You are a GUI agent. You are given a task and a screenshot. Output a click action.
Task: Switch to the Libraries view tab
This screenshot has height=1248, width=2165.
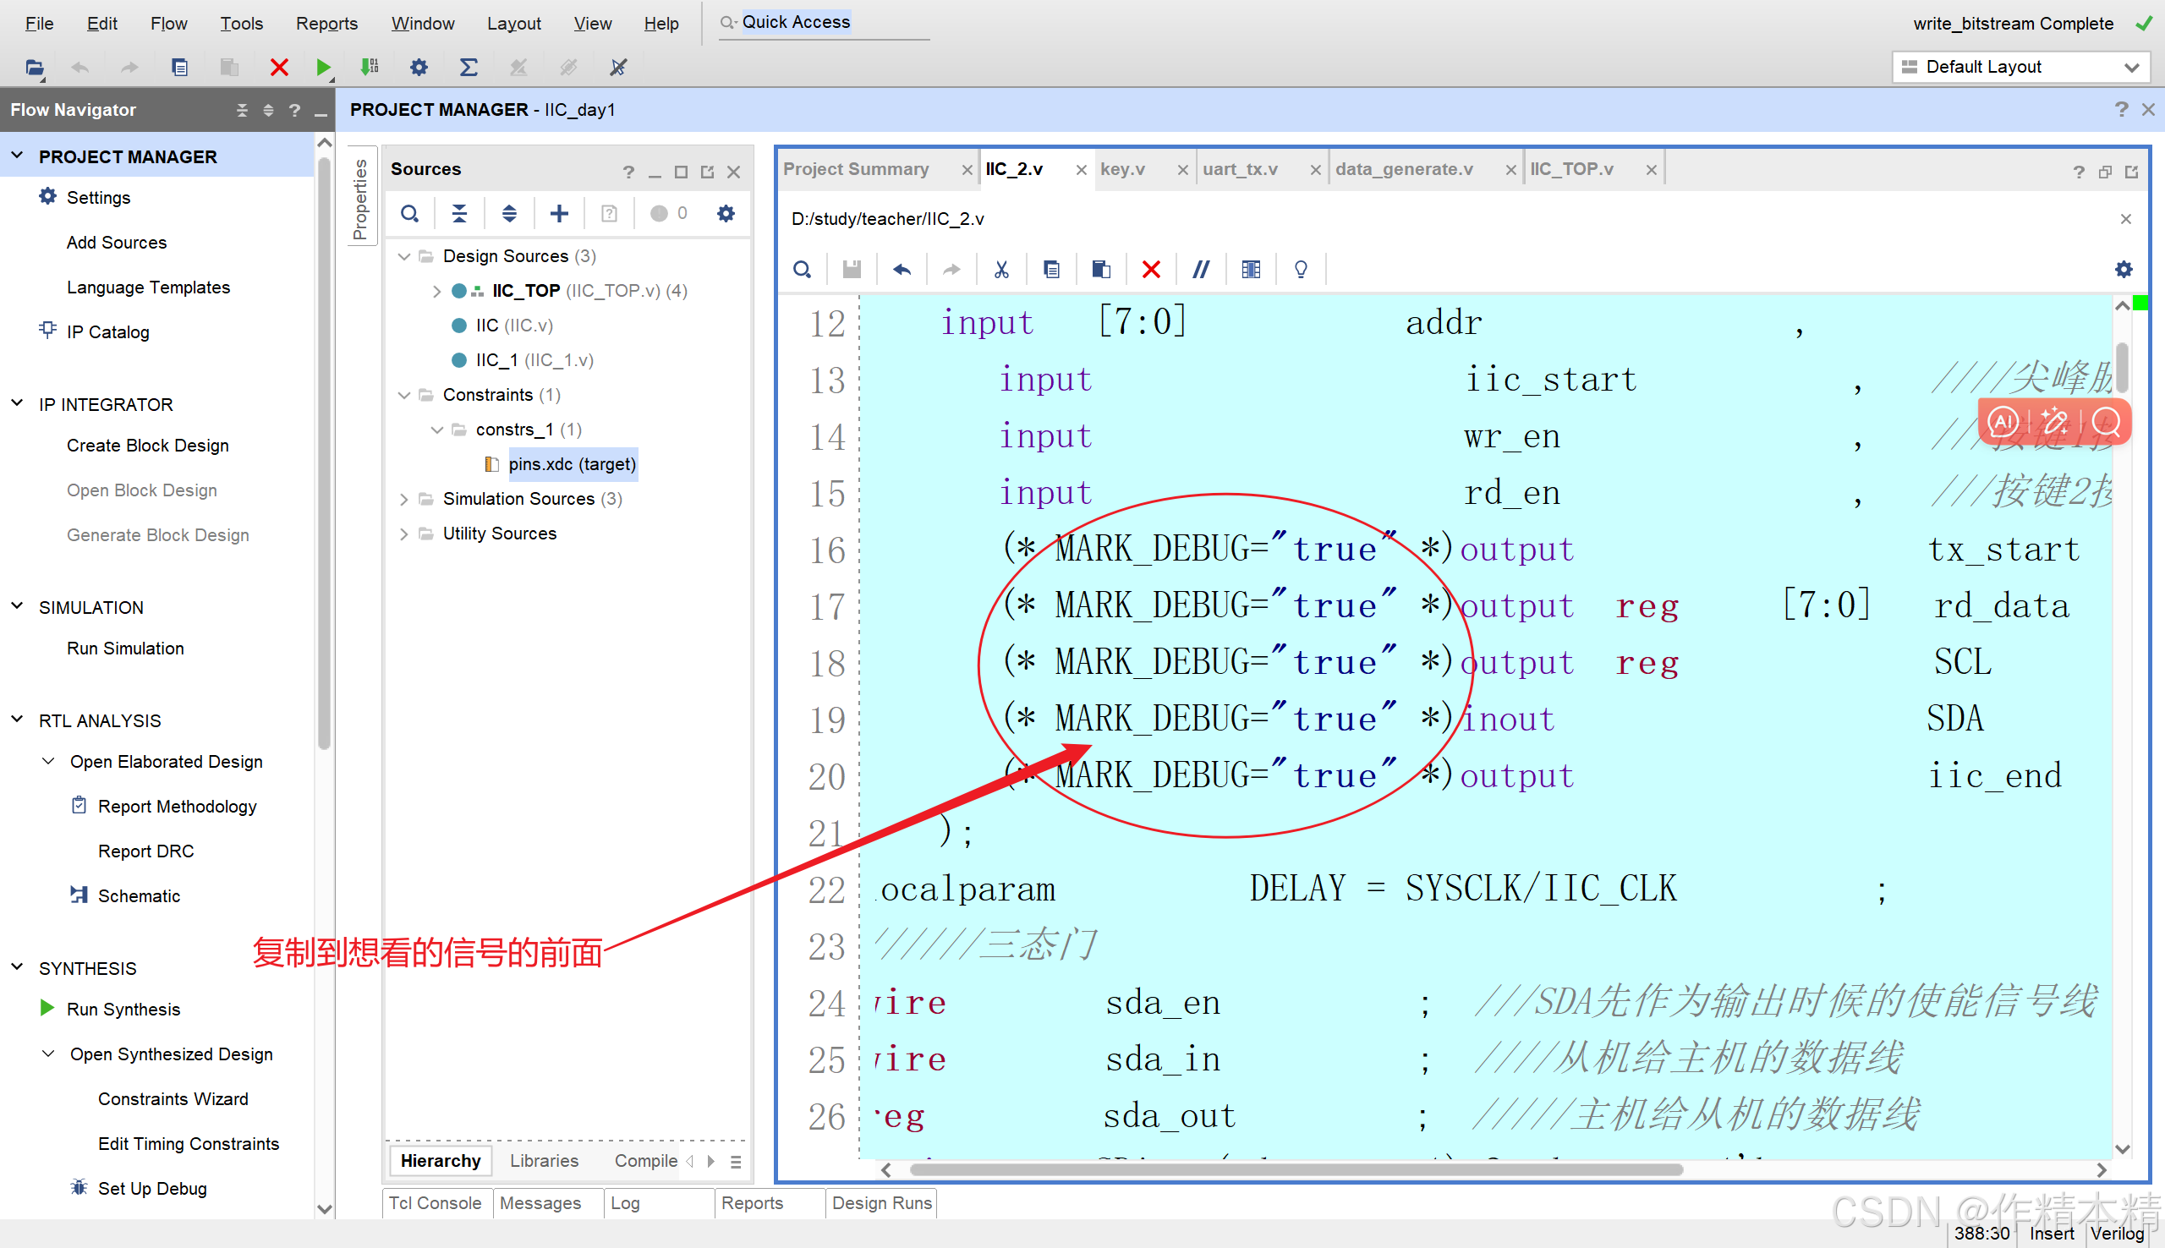(544, 1161)
